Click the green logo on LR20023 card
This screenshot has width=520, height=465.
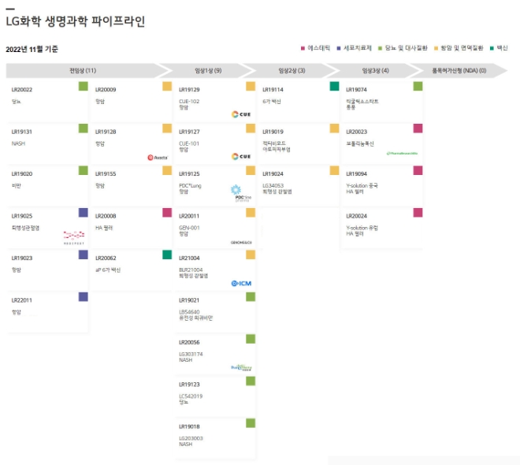coord(402,153)
